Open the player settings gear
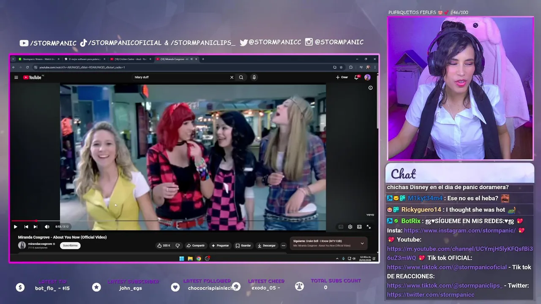Screen dimensions: 541x304 [350, 227]
